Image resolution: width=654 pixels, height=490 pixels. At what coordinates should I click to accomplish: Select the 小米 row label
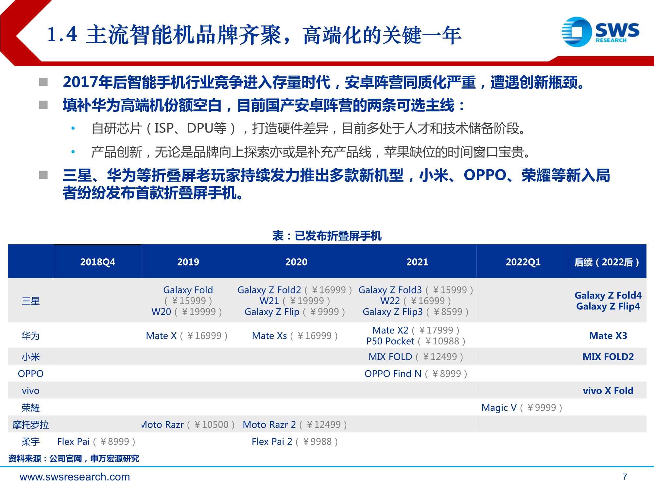[31, 357]
